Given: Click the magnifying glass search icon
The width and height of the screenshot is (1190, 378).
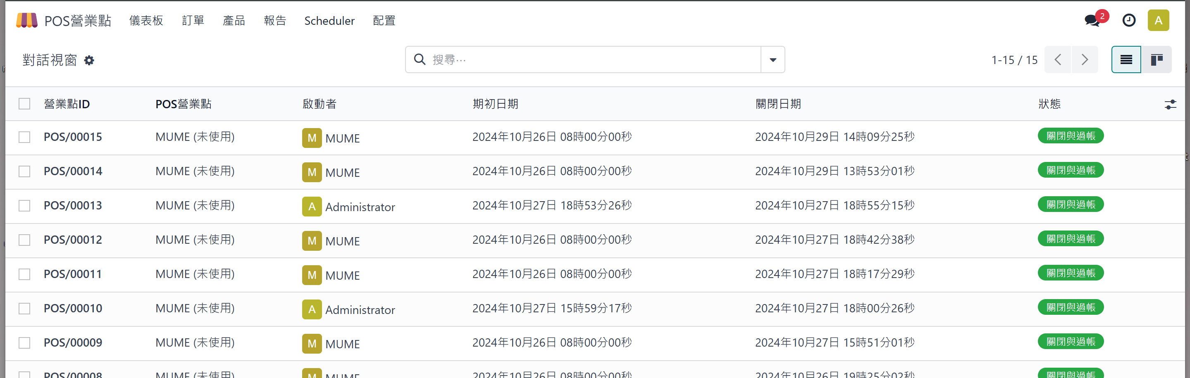Looking at the screenshot, I should tap(419, 59).
